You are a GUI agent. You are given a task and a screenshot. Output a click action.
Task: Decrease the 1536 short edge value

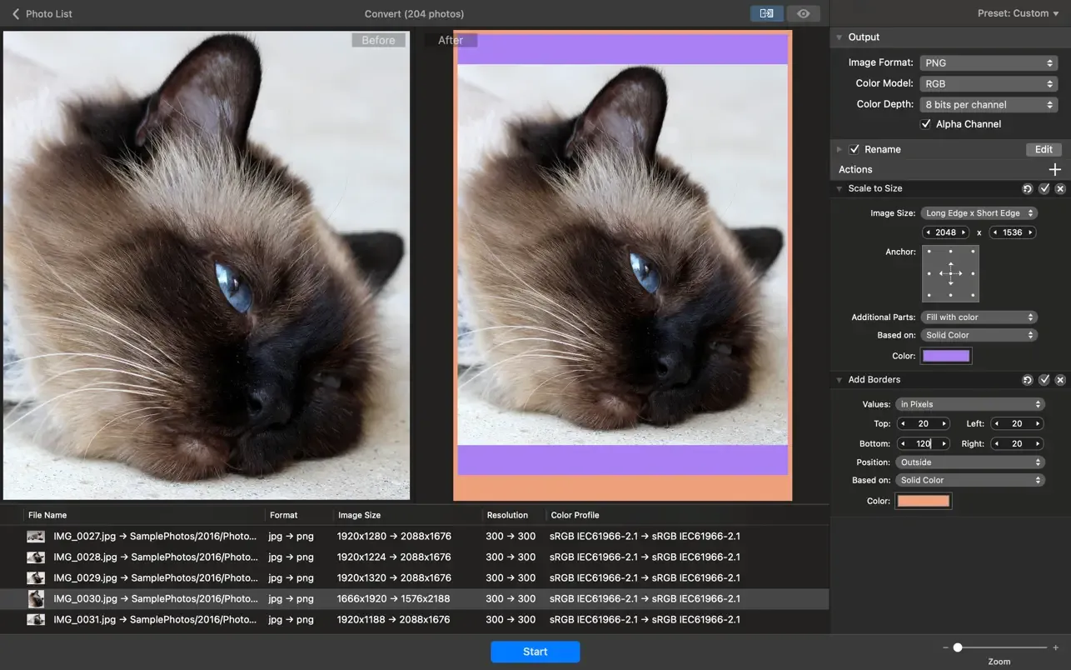tap(994, 232)
